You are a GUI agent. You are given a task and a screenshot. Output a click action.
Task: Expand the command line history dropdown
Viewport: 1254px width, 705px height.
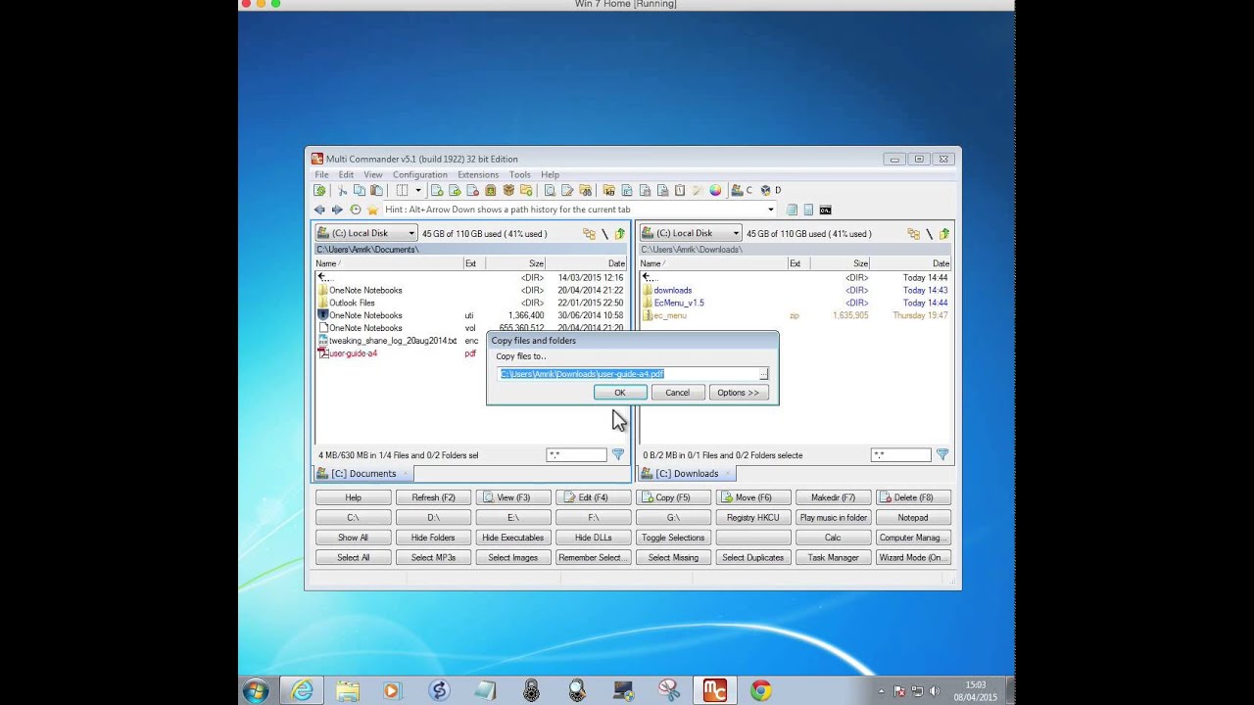pyautogui.click(x=770, y=210)
